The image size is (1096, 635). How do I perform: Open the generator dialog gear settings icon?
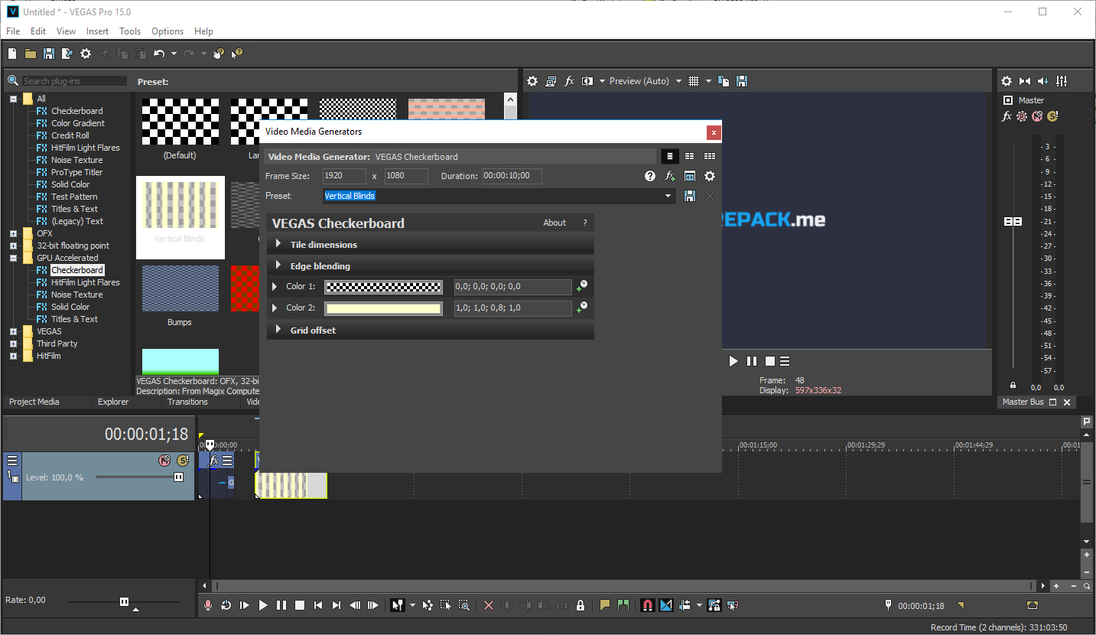click(x=710, y=176)
